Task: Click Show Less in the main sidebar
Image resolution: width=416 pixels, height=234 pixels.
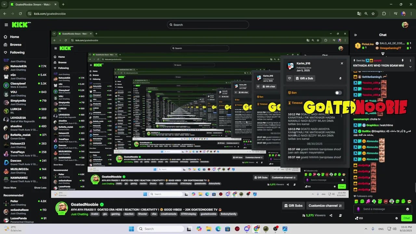Action: tap(40, 188)
